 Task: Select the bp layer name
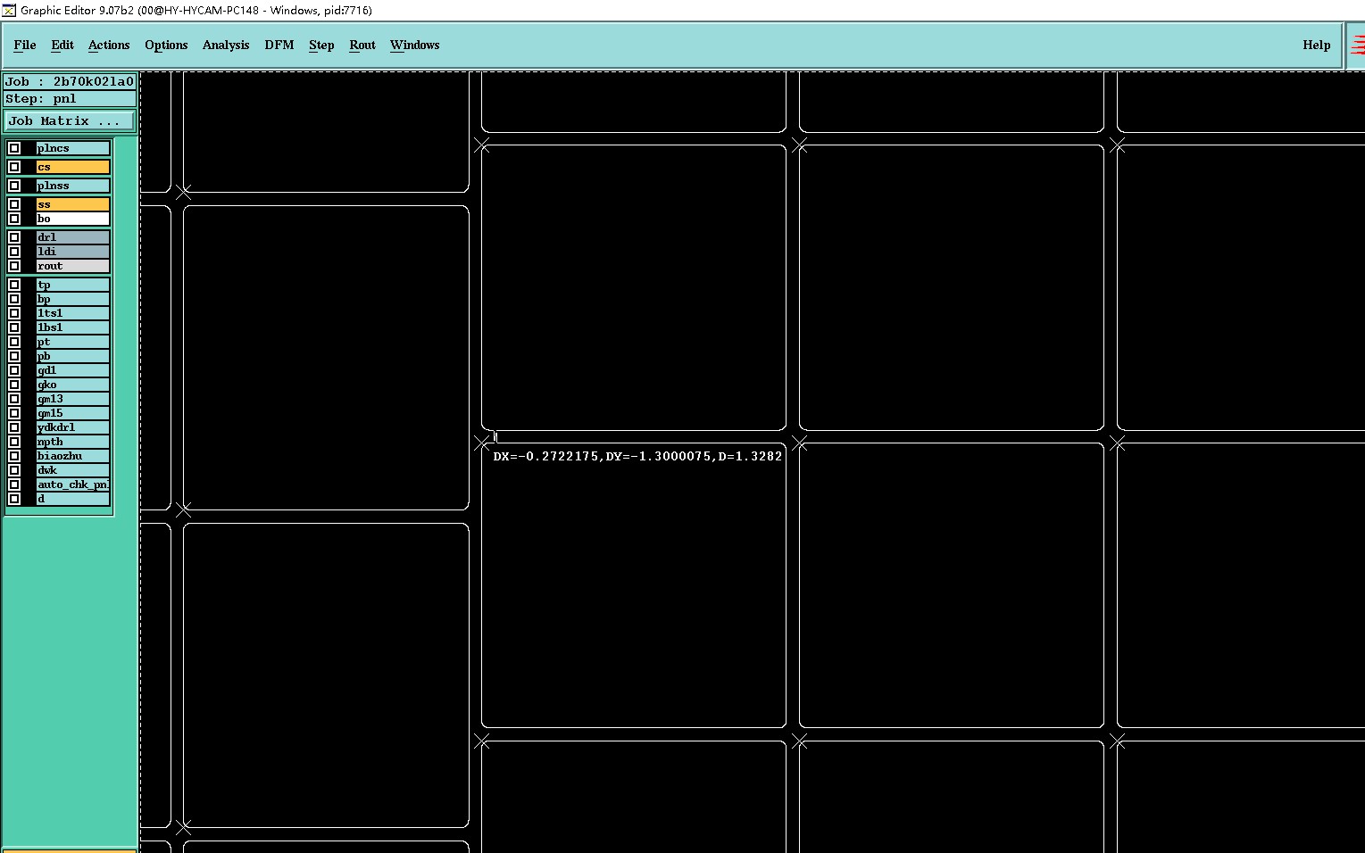pos(73,299)
